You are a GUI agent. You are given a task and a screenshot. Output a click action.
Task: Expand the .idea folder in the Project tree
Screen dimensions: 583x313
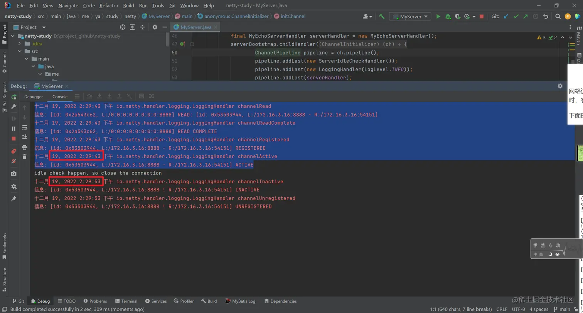tap(19, 44)
